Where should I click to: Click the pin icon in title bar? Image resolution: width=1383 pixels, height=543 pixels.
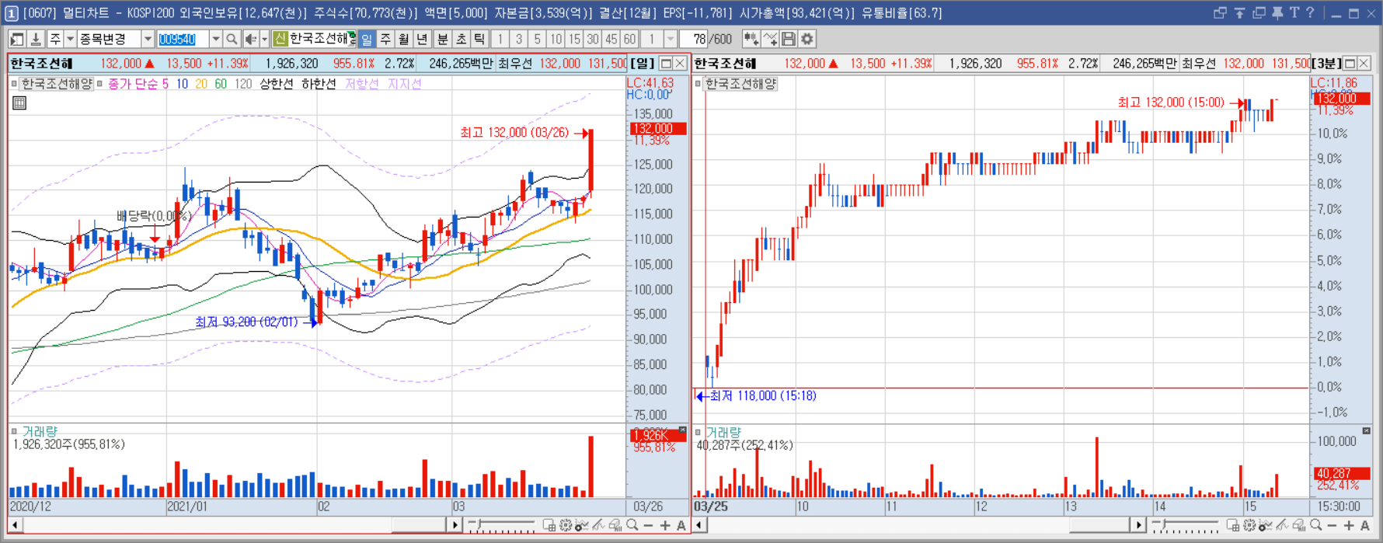1277,13
